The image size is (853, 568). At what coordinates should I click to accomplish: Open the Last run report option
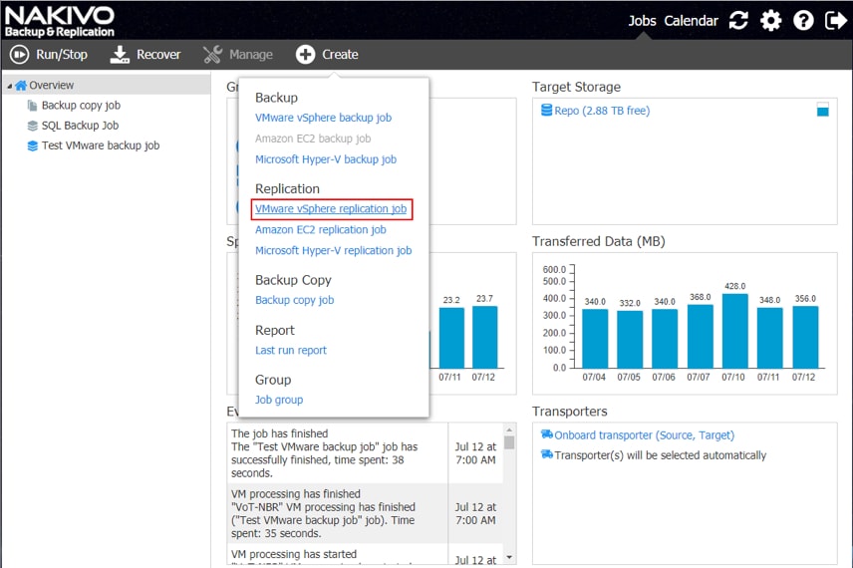click(290, 350)
